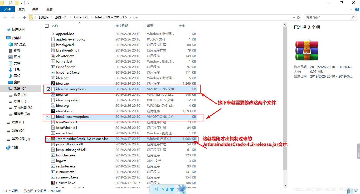Viewport: 360px width, 194px height.
Task: Select the JetbrainsIdesCrack jar WinRAR icon
Action: (x=53, y=139)
